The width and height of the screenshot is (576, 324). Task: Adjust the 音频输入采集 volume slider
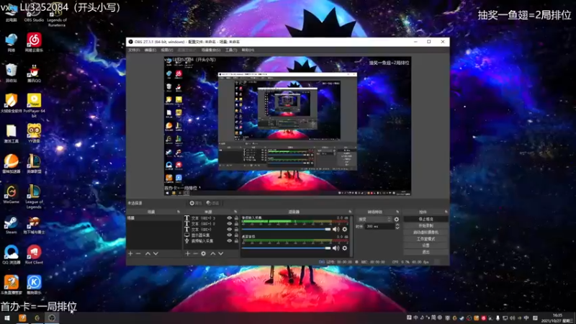(287, 229)
